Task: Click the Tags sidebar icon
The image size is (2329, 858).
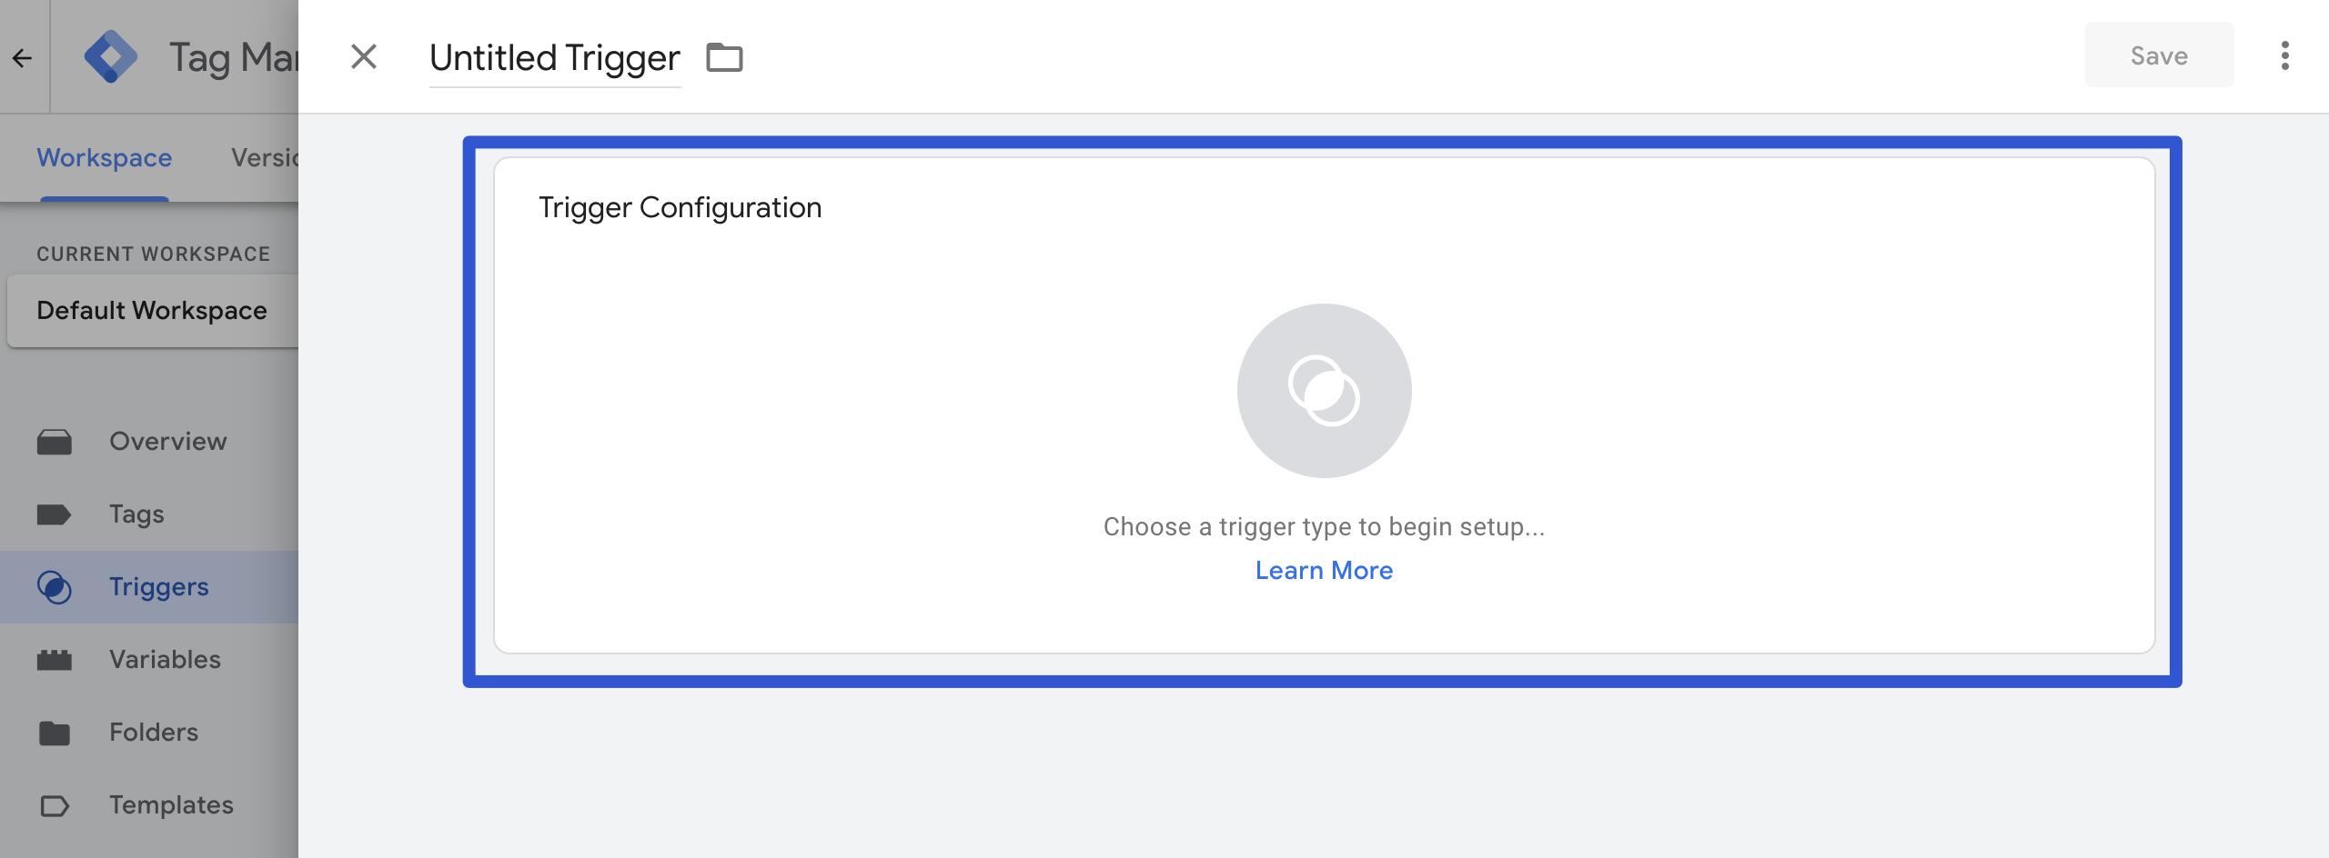Action: click(55, 514)
